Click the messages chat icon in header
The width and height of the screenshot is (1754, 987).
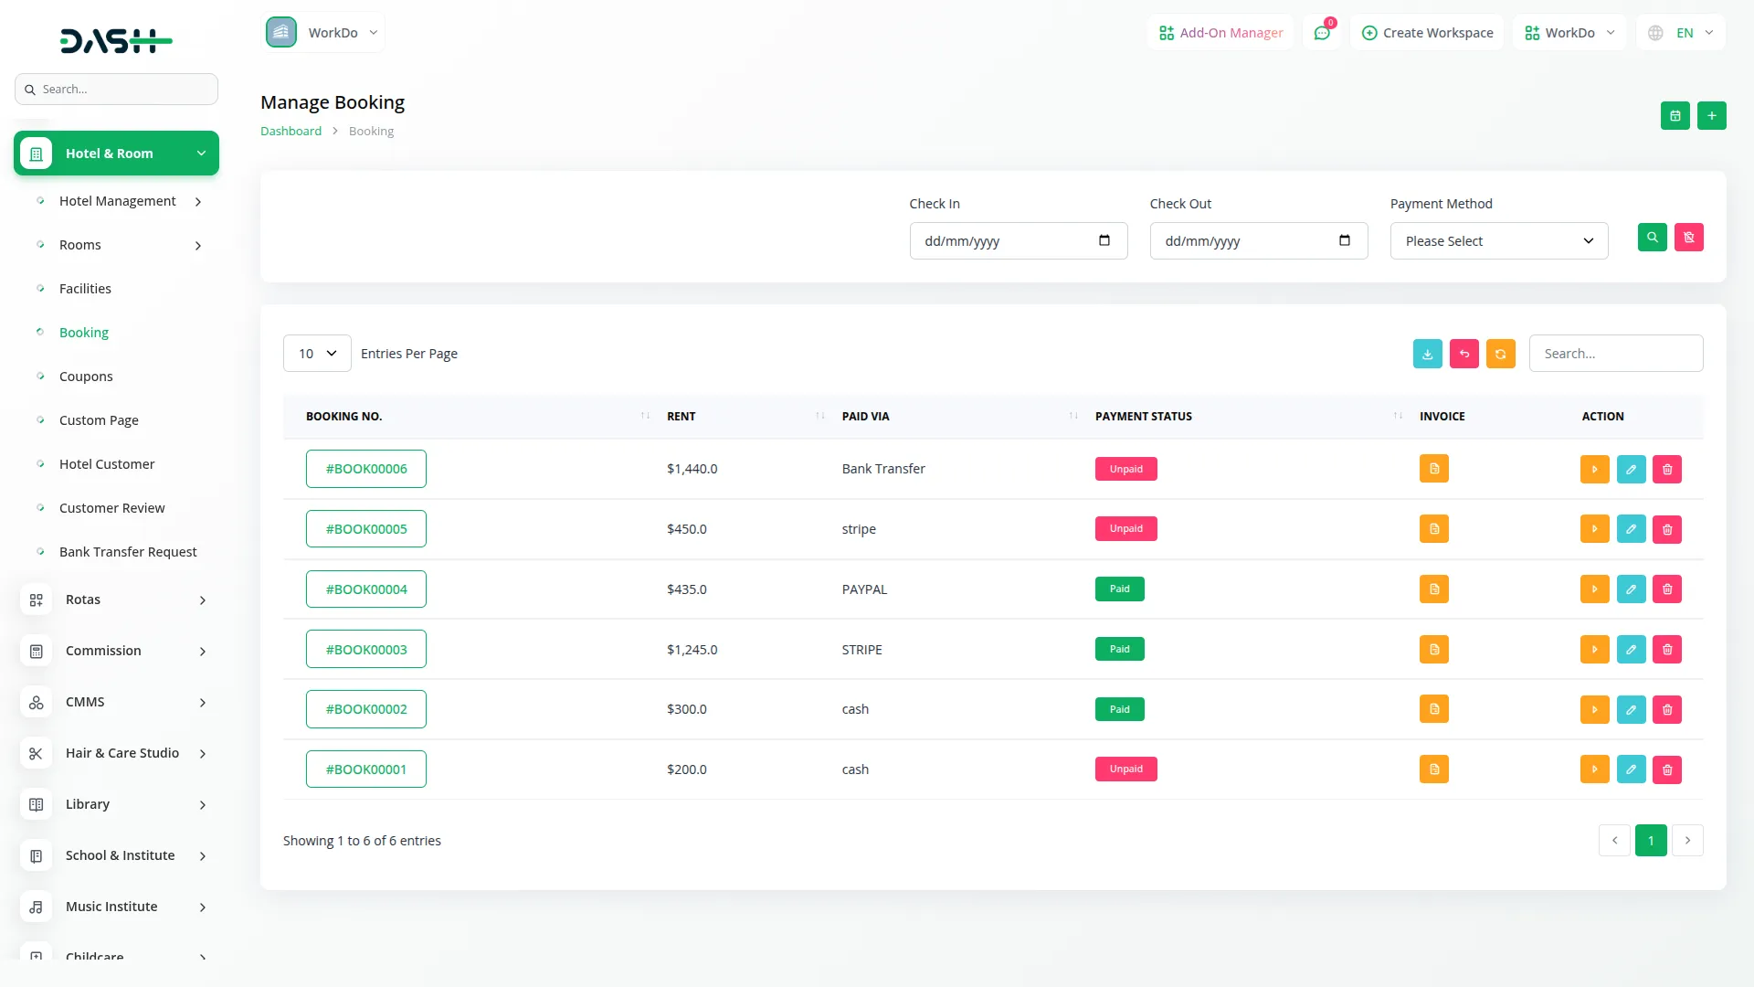click(x=1321, y=33)
